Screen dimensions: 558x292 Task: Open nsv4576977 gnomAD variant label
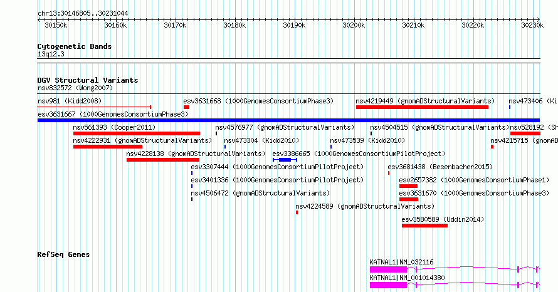coord(285,127)
